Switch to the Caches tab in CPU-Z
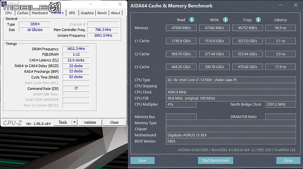Image resolution: width=303 pixels, height=169 pixels. (x=22, y=13)
